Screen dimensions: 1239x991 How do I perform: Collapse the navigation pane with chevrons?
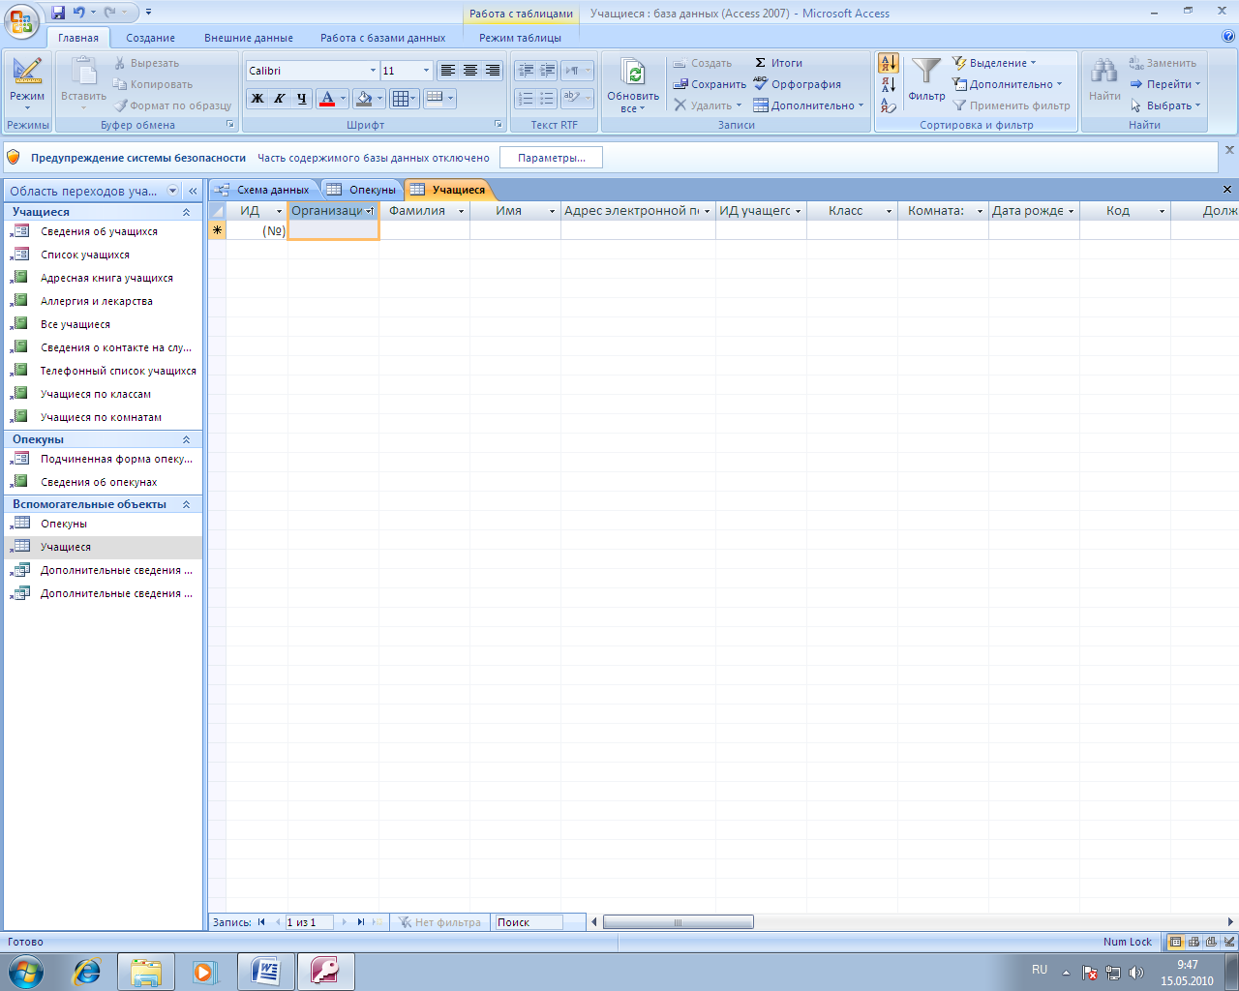(x=193, y=192)
